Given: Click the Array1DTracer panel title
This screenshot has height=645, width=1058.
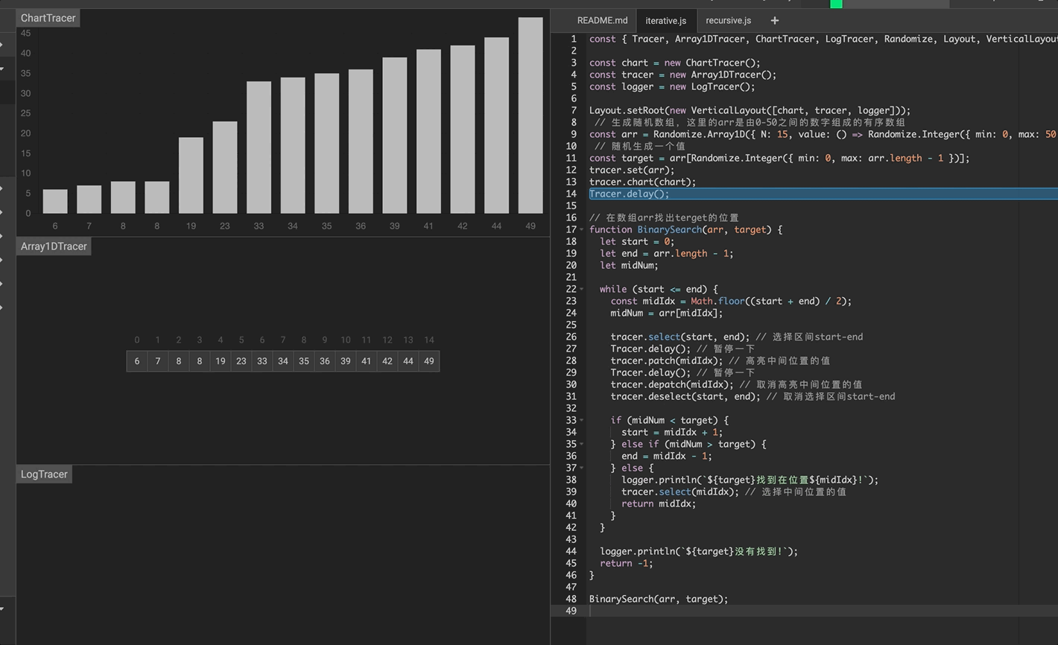Looking at the screenshot, I should coord(54,247).
